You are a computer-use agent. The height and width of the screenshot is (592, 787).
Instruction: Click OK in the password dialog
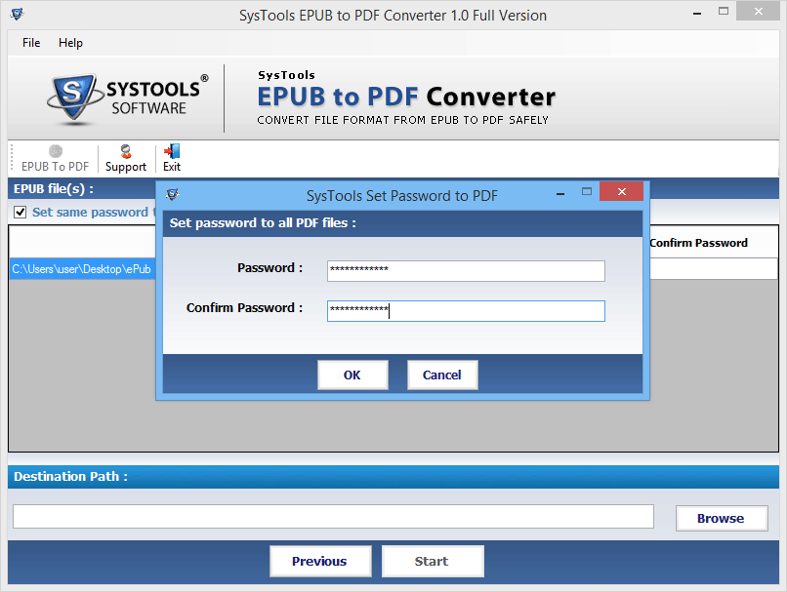click(352, 375)
